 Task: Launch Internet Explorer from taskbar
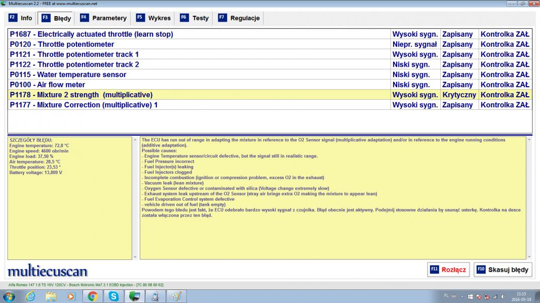[30, 296]
